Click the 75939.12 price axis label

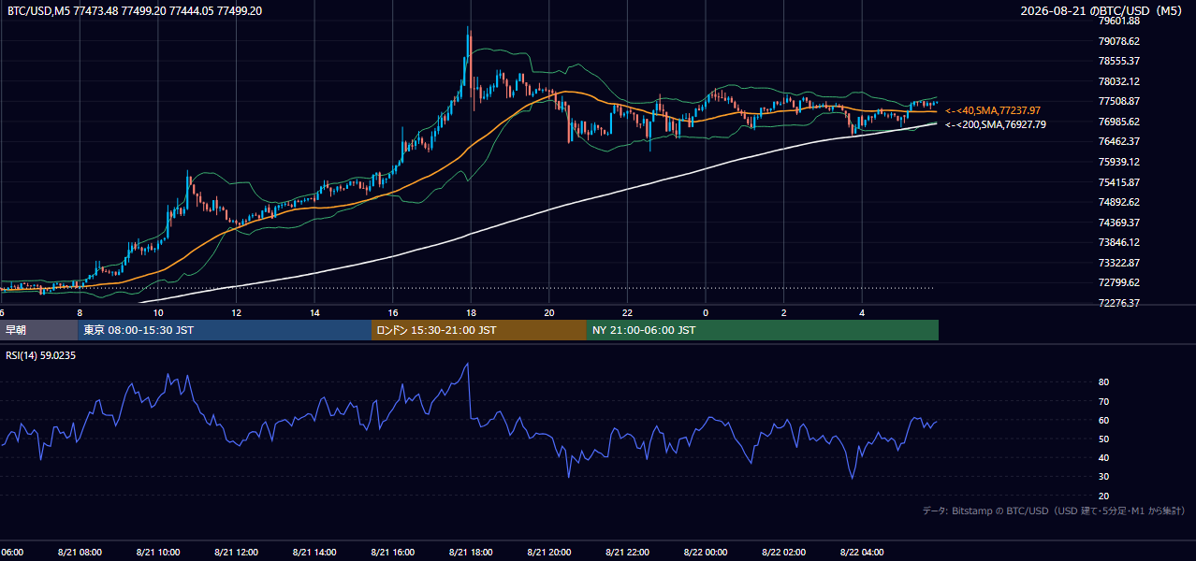click(x=1118, y=162)
